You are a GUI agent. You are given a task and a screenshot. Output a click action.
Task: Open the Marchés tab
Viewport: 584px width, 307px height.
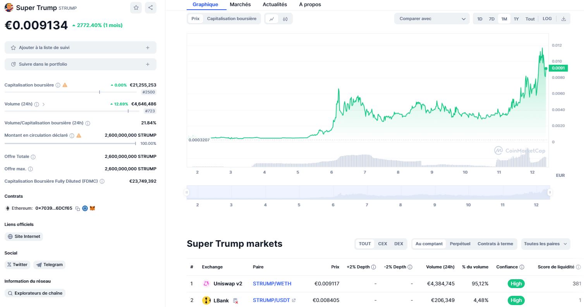(240, 5)
